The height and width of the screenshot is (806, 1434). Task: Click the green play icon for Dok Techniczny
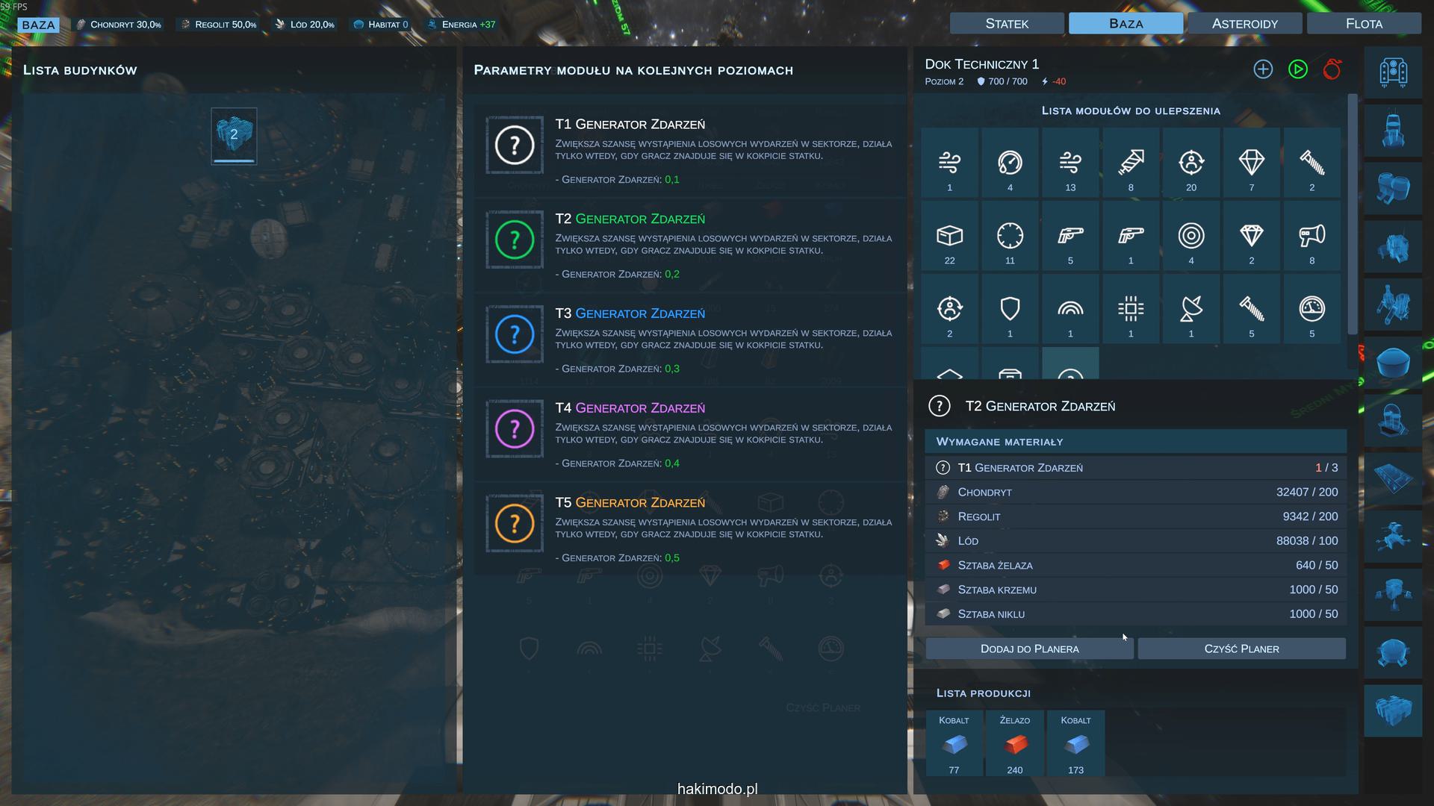(x=1297, y=69)
